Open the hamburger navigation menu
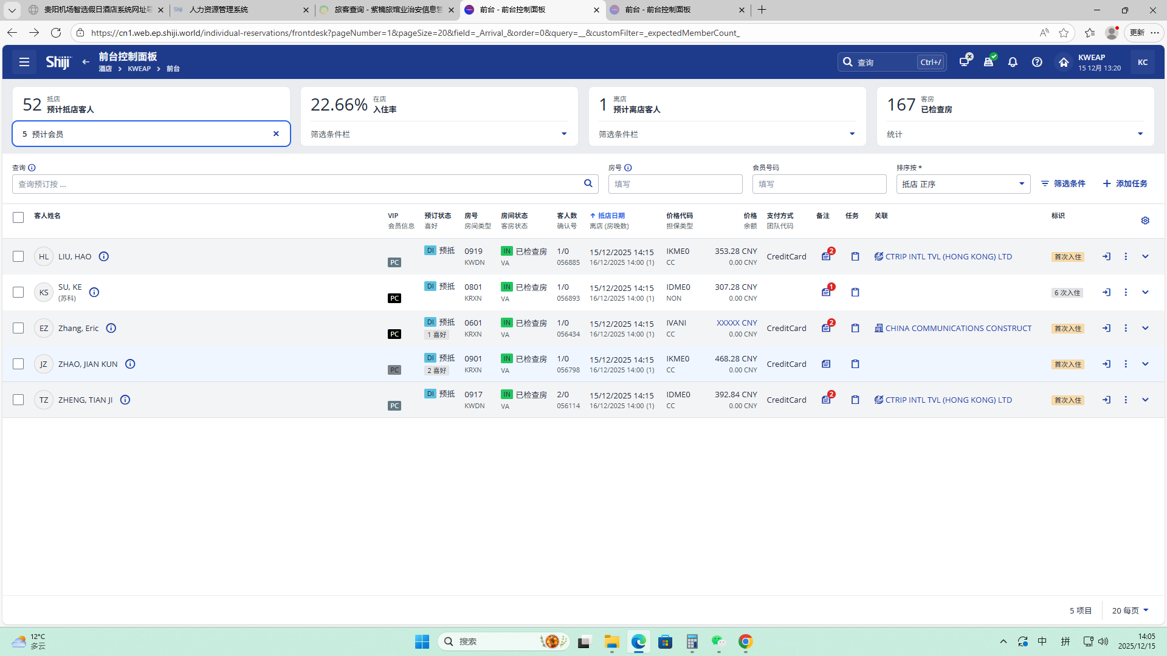1167x656 pixels. coord(24,62)
